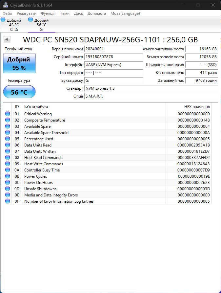Click hex value 0000000000019E
This screenshot has height=293, width=221.
coord(194,176)
